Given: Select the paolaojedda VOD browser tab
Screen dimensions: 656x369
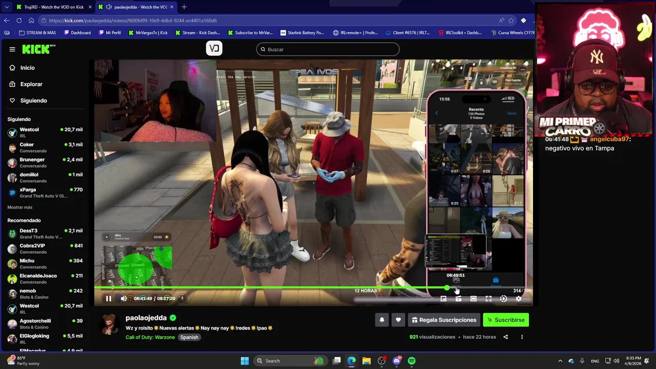Looking at the screenshot, I should point(136,7).
